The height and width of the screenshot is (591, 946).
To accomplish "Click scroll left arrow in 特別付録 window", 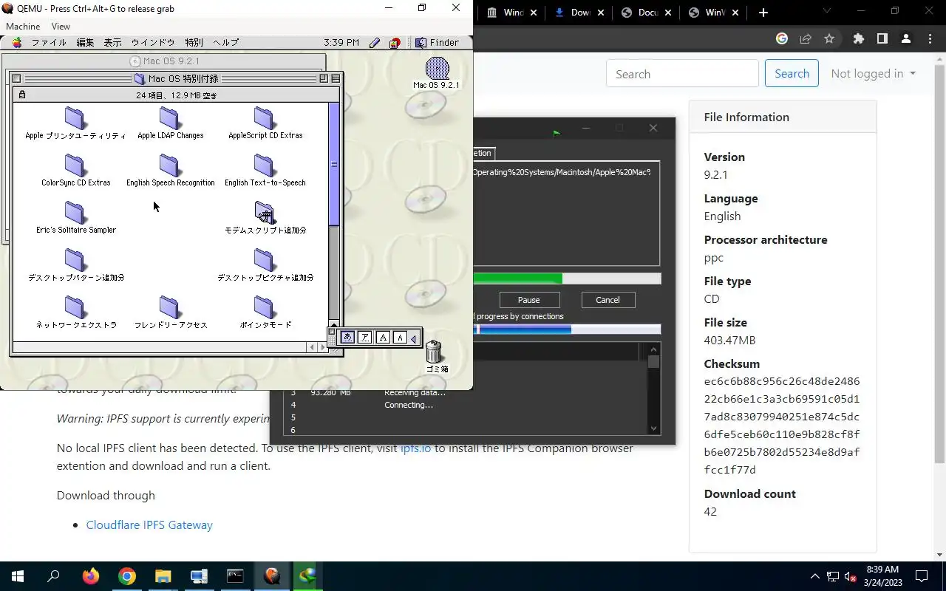I will 312,347.
